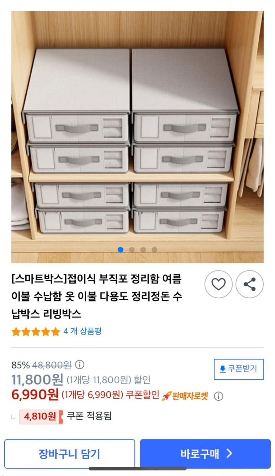Tap the five orange star rating
The image size is (275, 476).
36,331
